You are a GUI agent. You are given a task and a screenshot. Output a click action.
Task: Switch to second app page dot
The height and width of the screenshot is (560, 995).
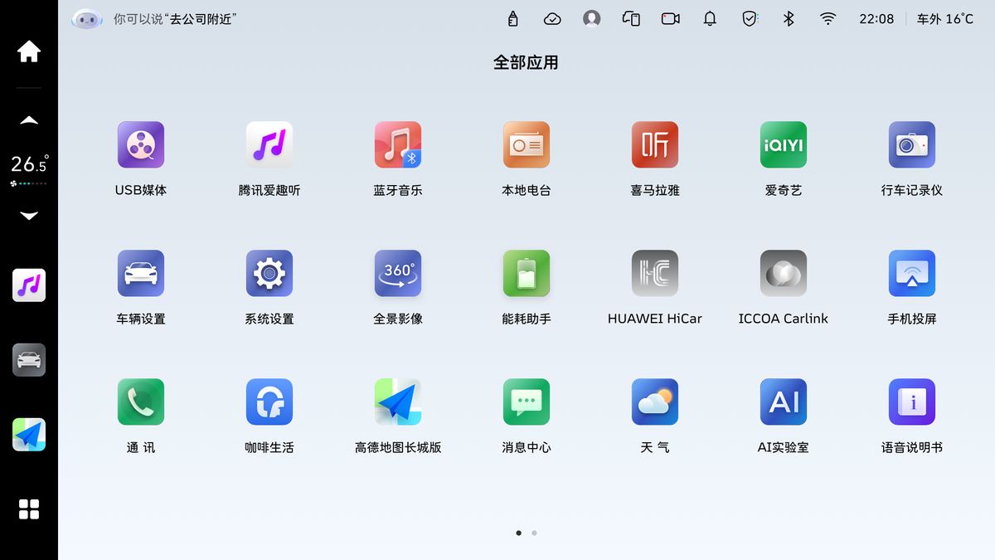[x=534, y=533]
